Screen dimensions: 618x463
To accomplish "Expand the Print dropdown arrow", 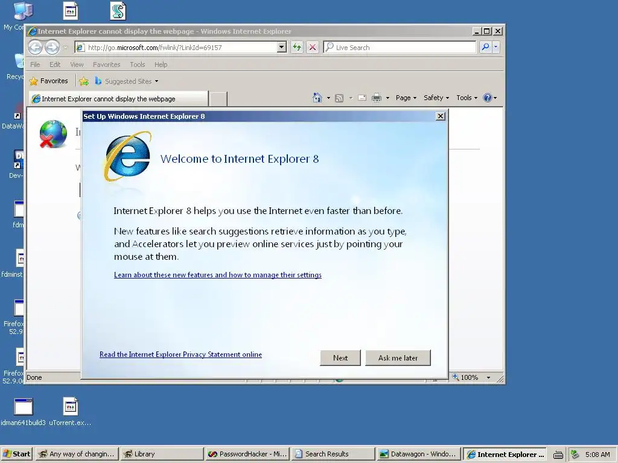I will 387,98.
